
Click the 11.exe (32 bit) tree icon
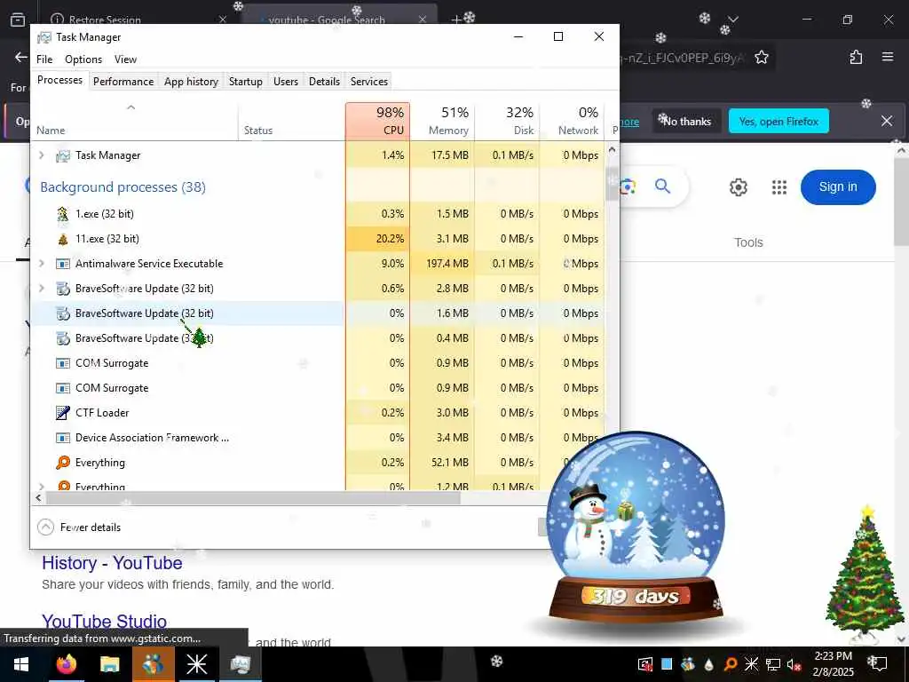63,239
